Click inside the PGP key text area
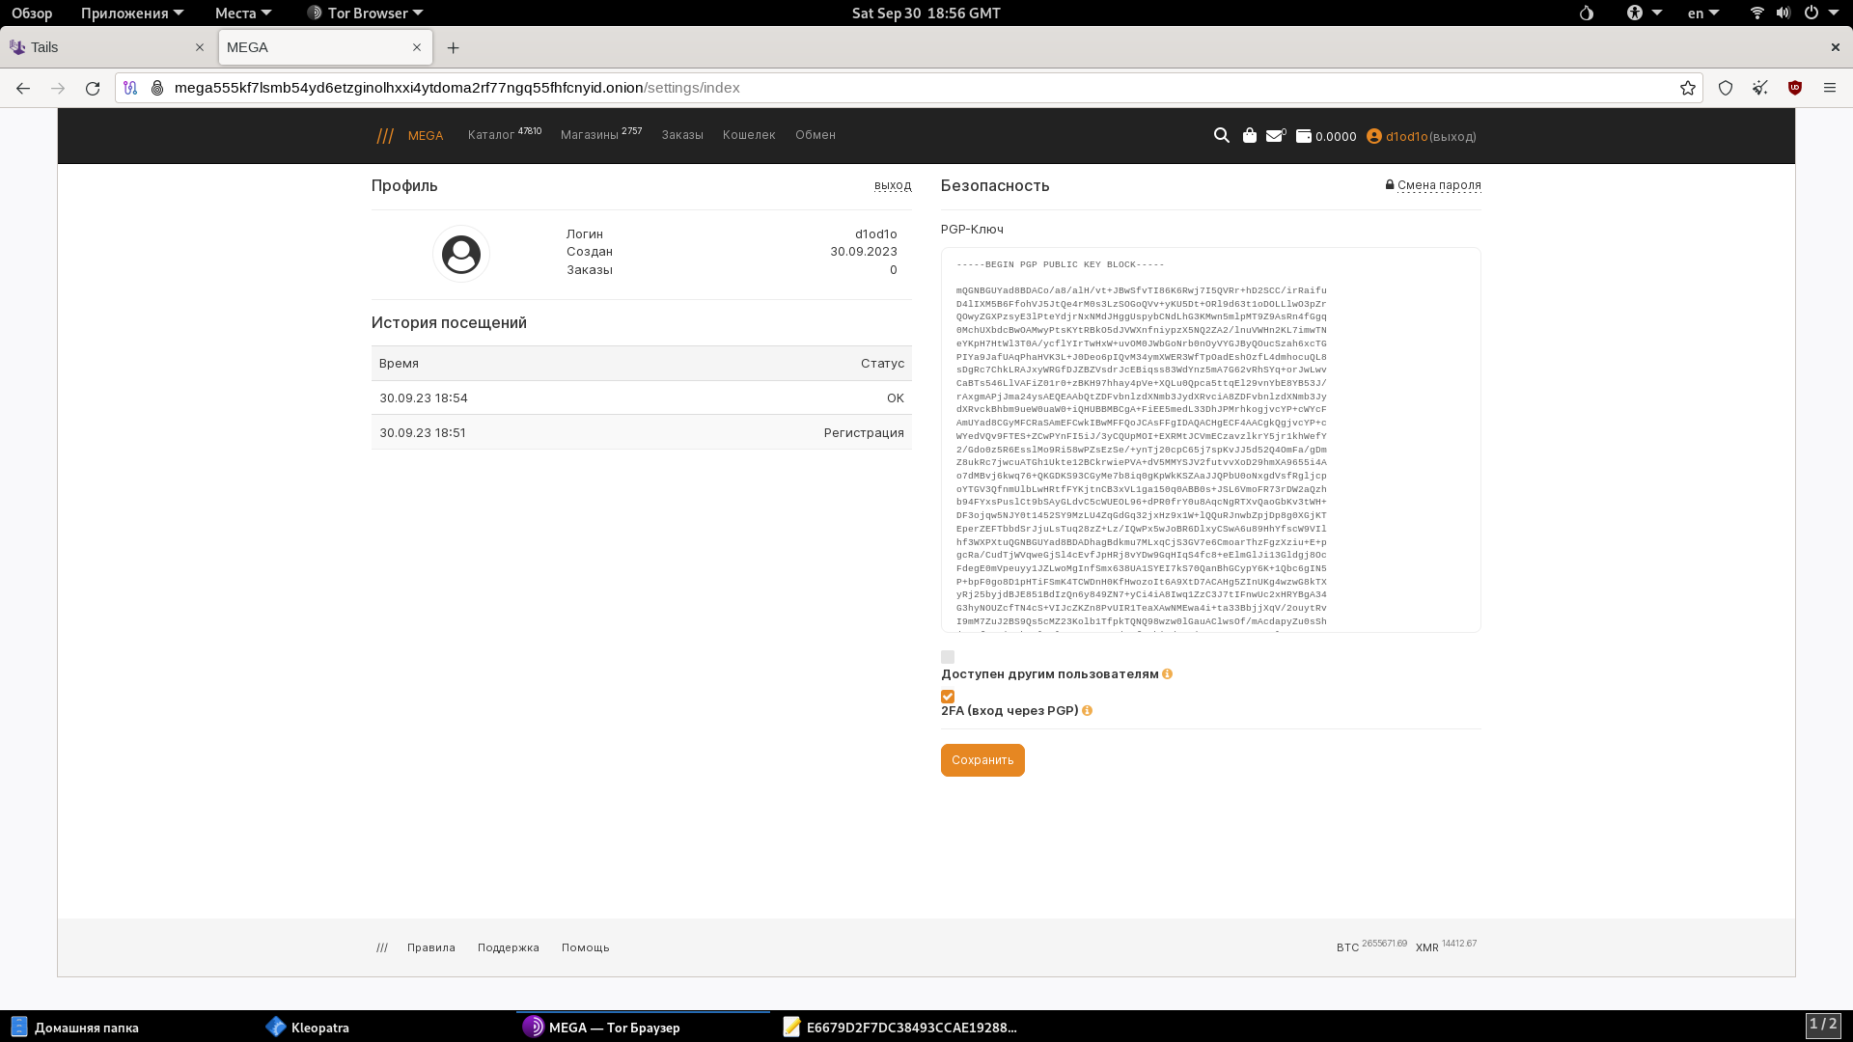The image size is (1853, 1042). pos(1210,440)
